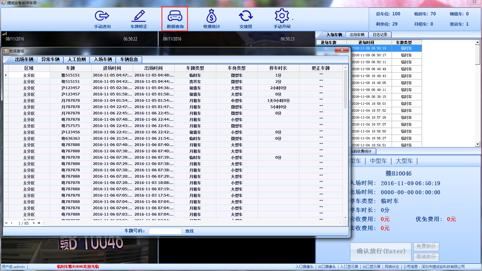This screenshot has width=482, height=271.
Task: Jump to first page of query results
Action: coord(6,223)
